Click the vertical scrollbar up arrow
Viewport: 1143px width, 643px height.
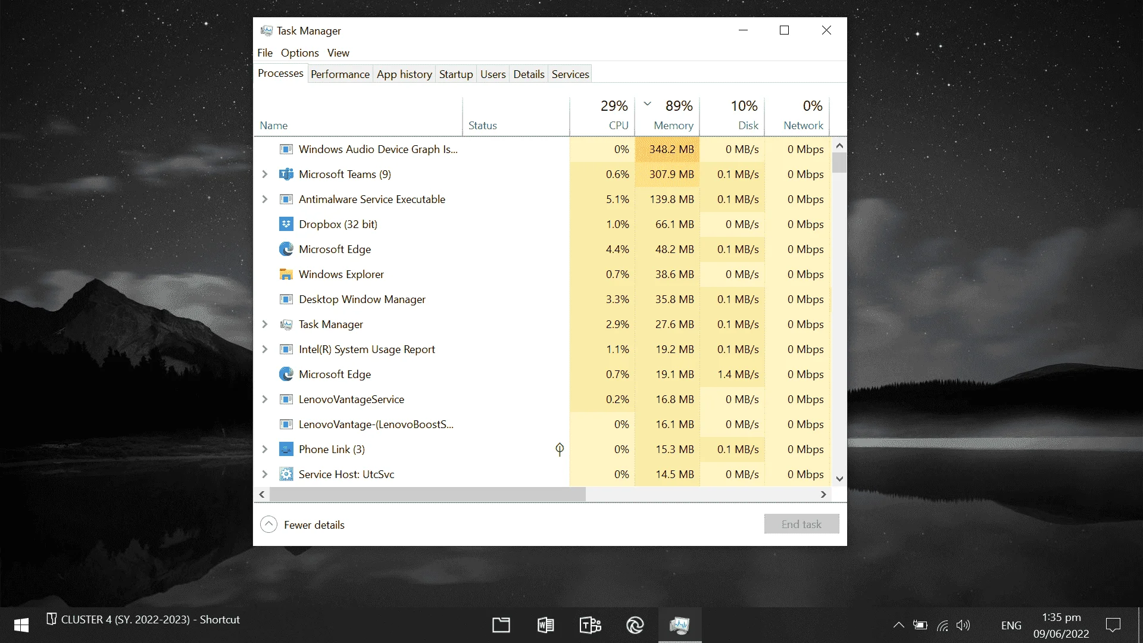[x=839, y=146]
